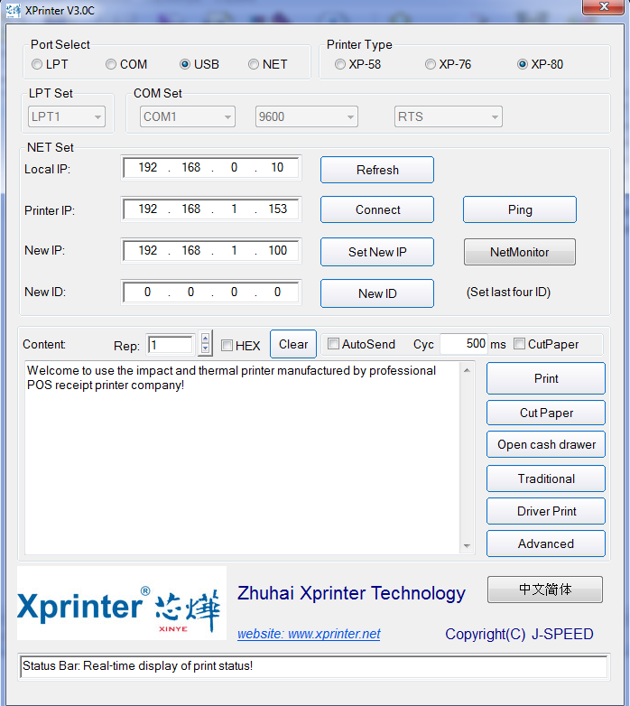Viewport: 630px width, 706px height.
Task: Click the Zhuhai Xprinter Technology text
Action: click(351, 593)
